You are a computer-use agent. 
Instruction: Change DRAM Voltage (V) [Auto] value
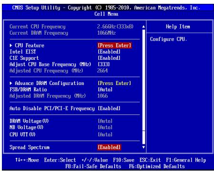(x=105, y=121)
